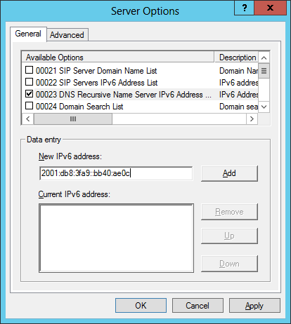Enable the 00024 Domain Search List checkbox
Image resolution: width=291 pixels, height=324 pixels.
click(29, 106)
